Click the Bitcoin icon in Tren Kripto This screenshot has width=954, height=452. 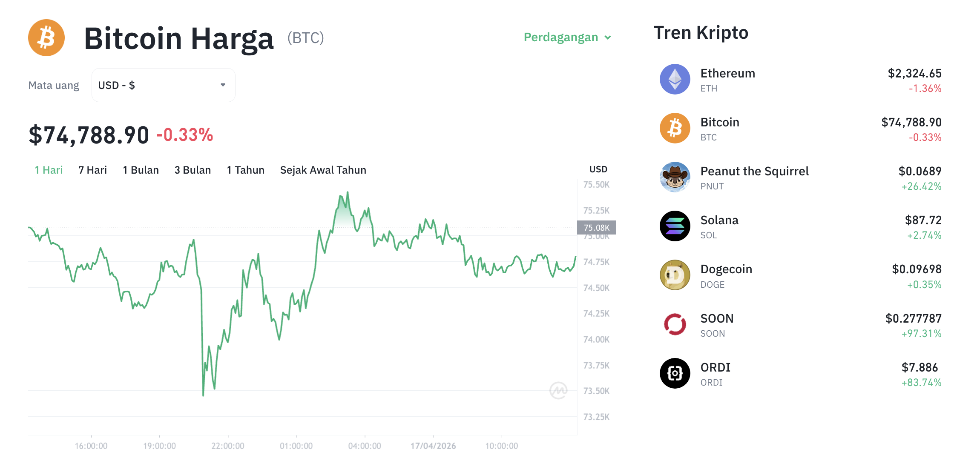click(674, 128)
